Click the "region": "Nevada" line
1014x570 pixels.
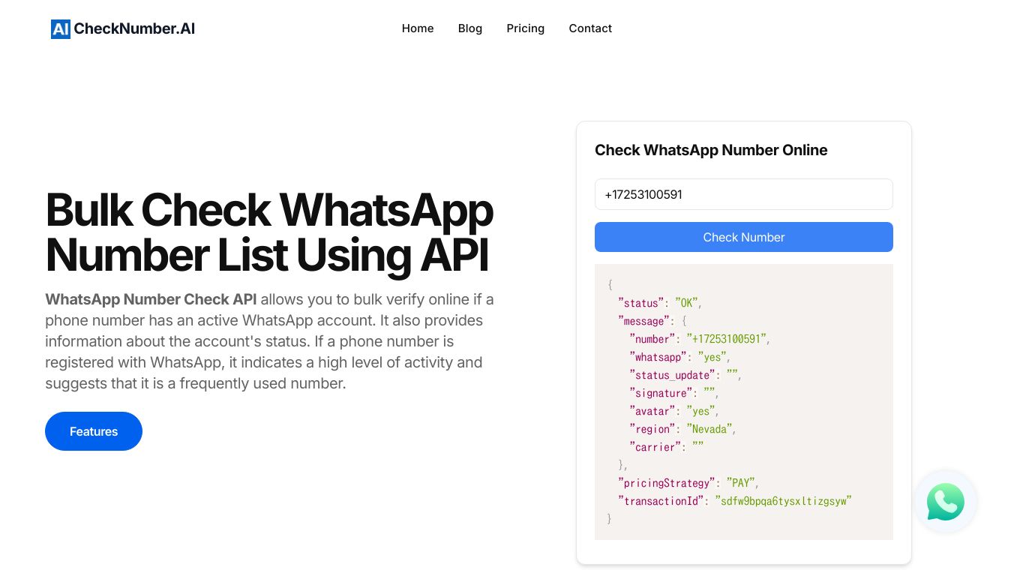pos(683,429)
